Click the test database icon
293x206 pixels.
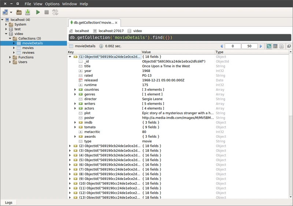click(11, 29)
